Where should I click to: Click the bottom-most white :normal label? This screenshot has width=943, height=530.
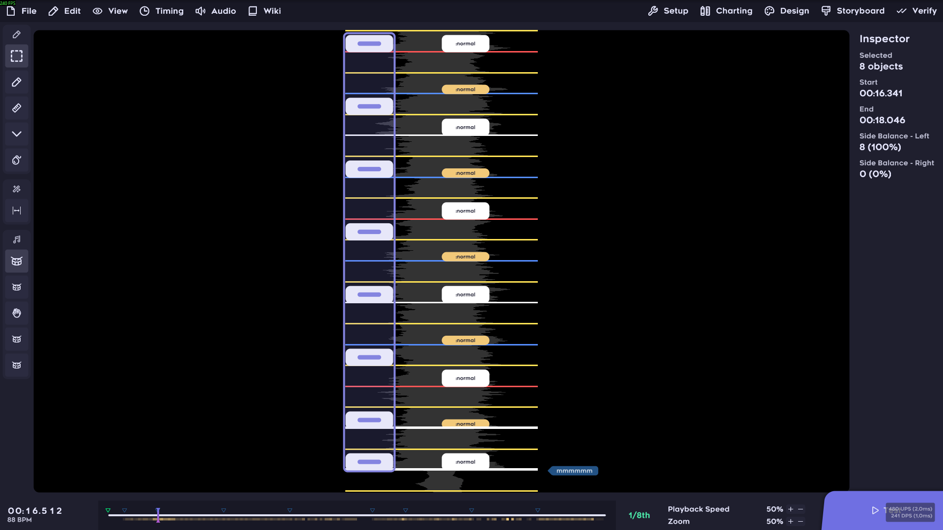pos(466,462)
